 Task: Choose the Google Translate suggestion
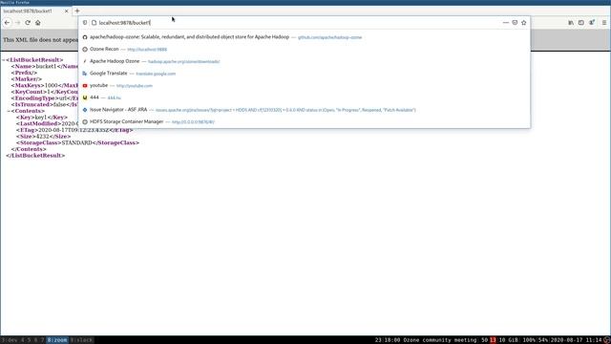[304, 74]
